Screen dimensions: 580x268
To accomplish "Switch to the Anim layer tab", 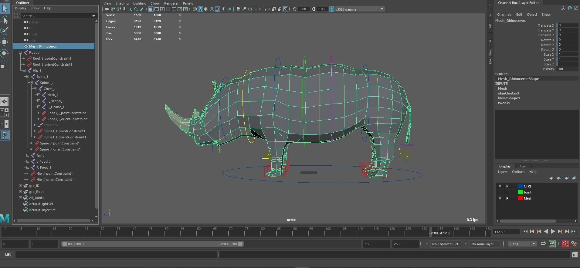I will (x=523, y=166).
